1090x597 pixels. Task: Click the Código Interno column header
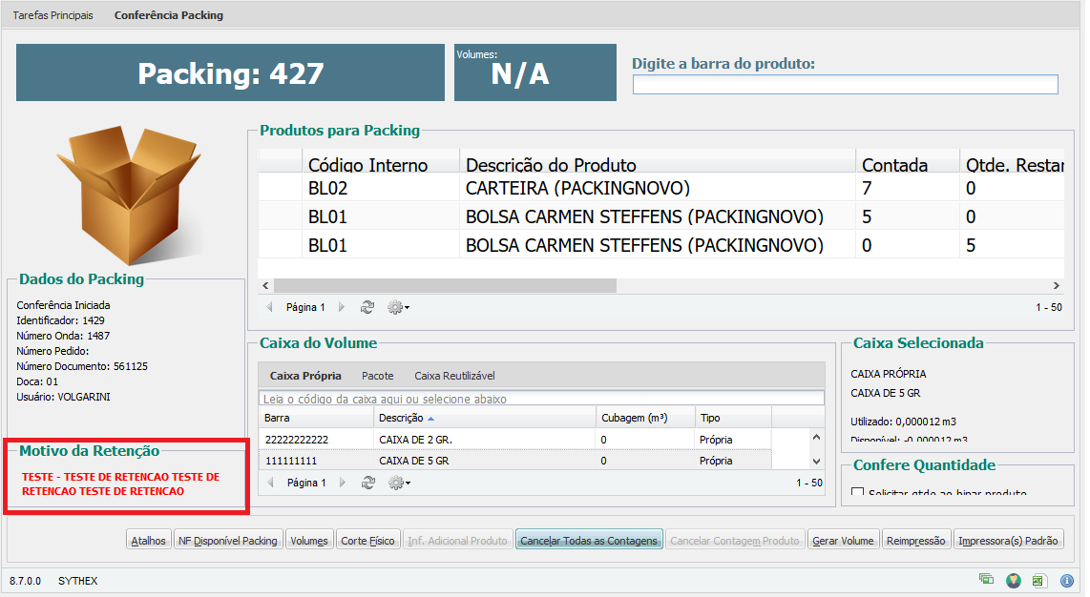(x=380, y=161)
